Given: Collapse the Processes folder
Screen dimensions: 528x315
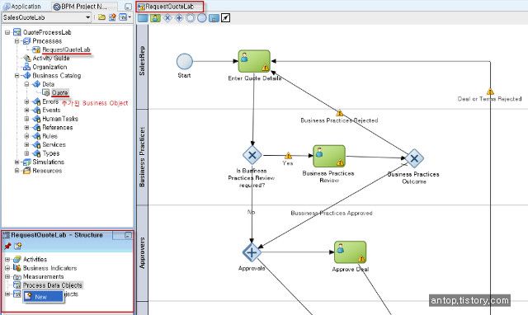Looking at the screenshot, I should [16, 41].
